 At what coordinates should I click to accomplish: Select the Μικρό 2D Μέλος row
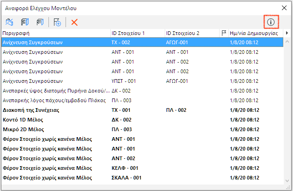pyautogui.click(x=143, y=129)
